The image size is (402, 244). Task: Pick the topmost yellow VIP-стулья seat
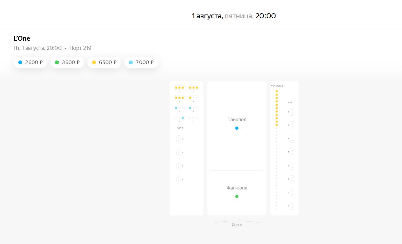pos(277,91)
